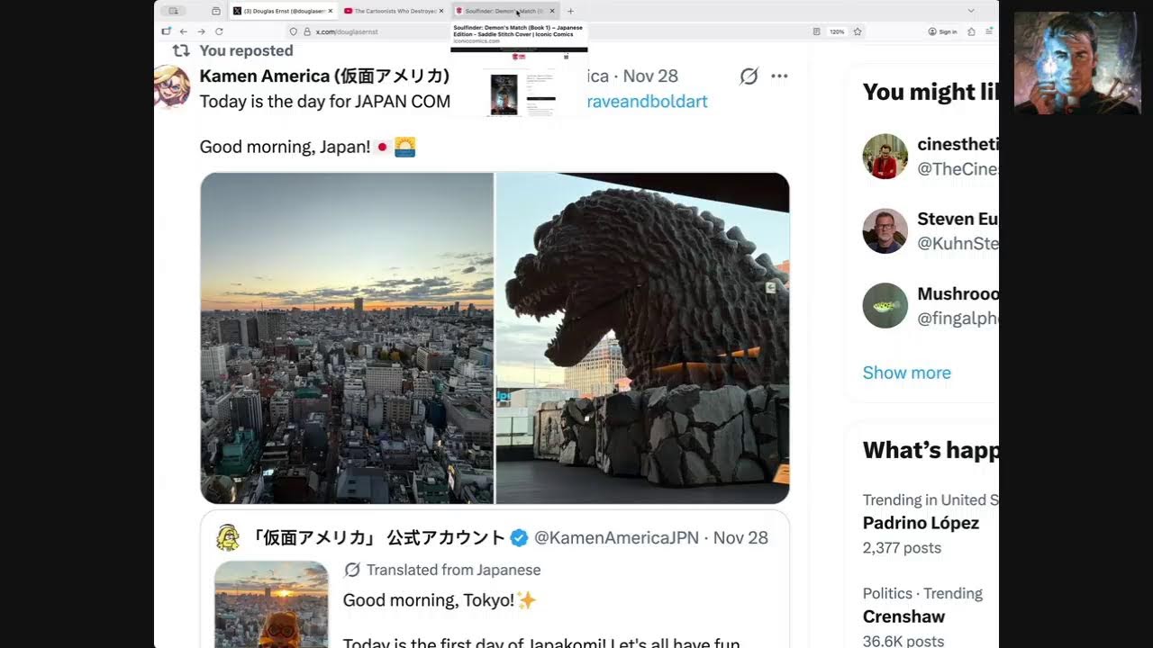Open the browser application menu
Image resolution: width=1153 pixels, height=648 pixels.
(989, 31)
